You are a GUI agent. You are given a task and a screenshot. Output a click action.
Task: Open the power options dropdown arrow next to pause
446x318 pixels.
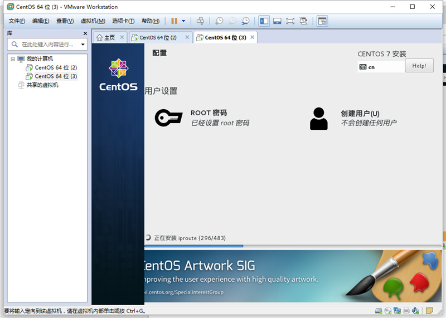pos(183,21)
